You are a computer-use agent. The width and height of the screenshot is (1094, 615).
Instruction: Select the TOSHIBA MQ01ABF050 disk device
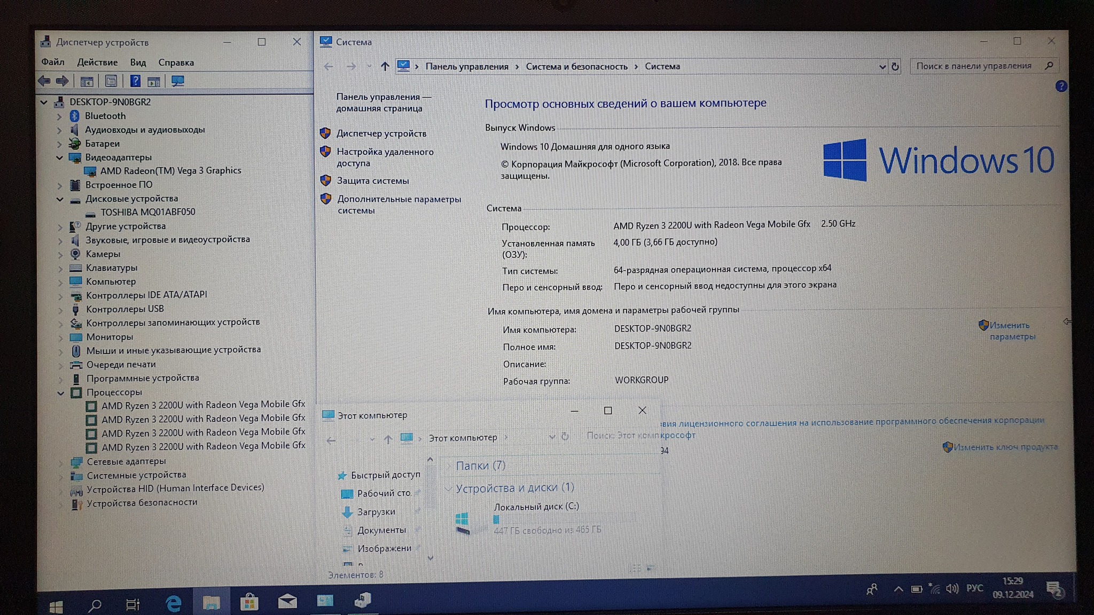147,212
